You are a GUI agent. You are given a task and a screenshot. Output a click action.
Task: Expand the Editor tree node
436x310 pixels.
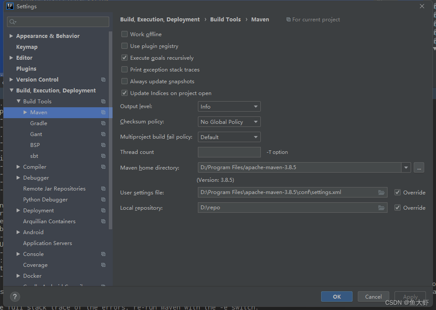[11, 58]
